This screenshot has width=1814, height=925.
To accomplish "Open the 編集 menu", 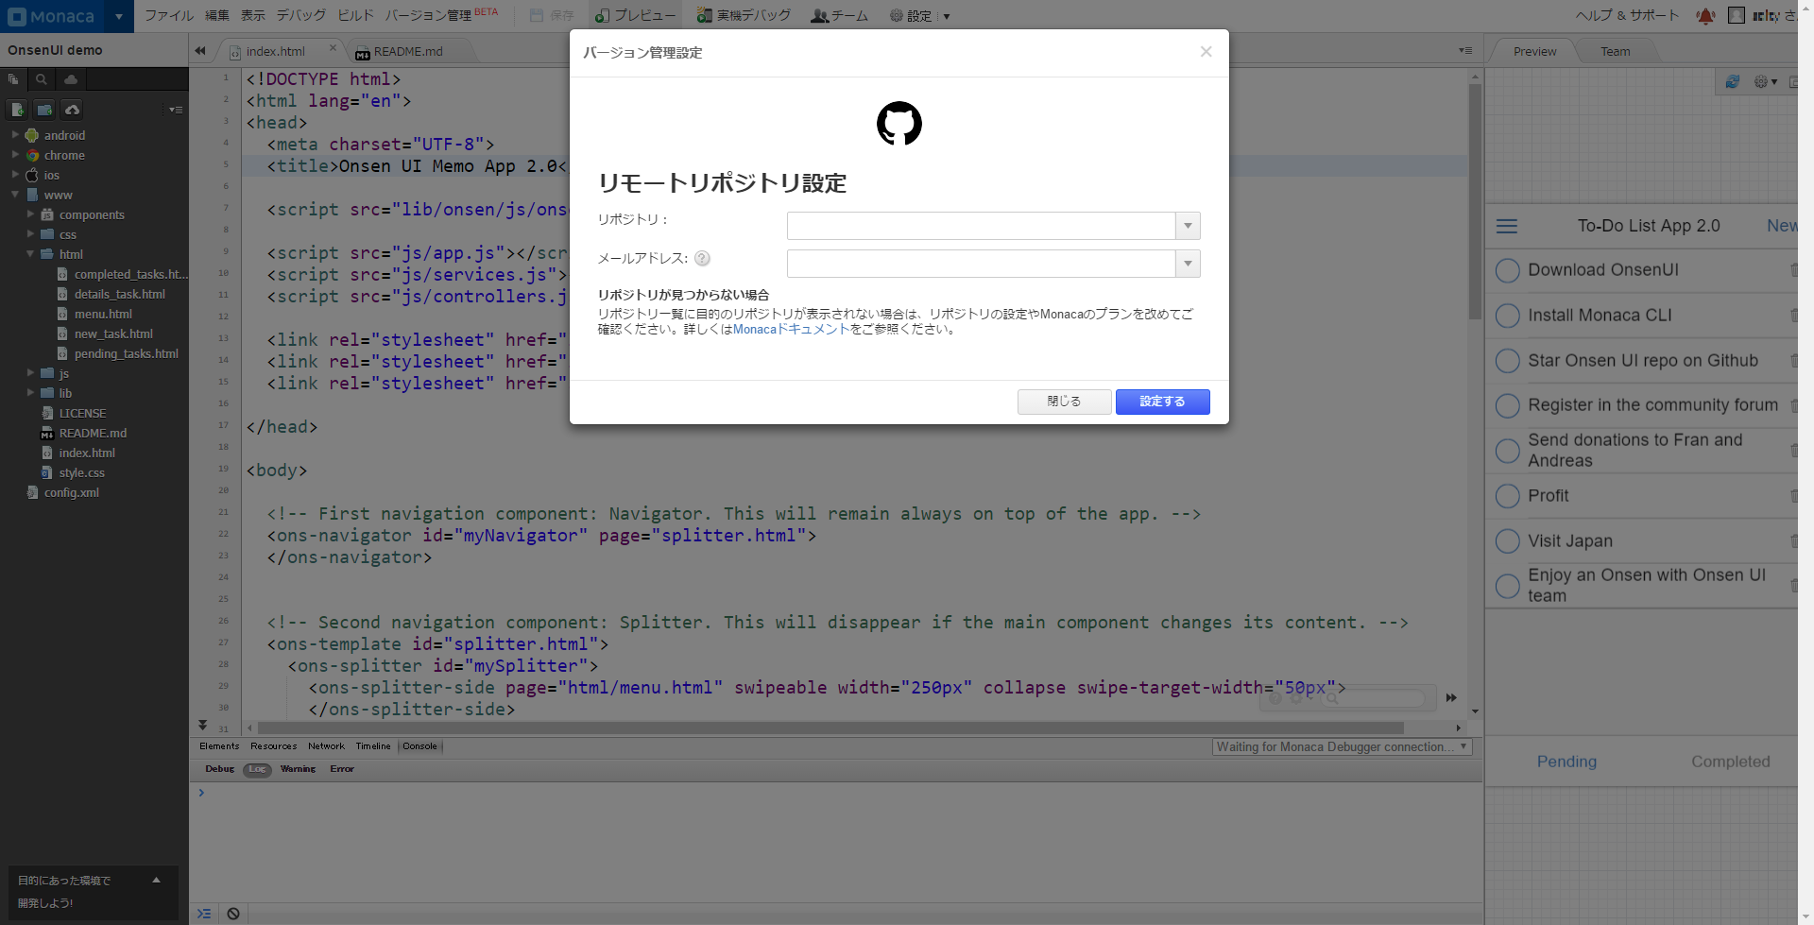I will pos(217,16).
